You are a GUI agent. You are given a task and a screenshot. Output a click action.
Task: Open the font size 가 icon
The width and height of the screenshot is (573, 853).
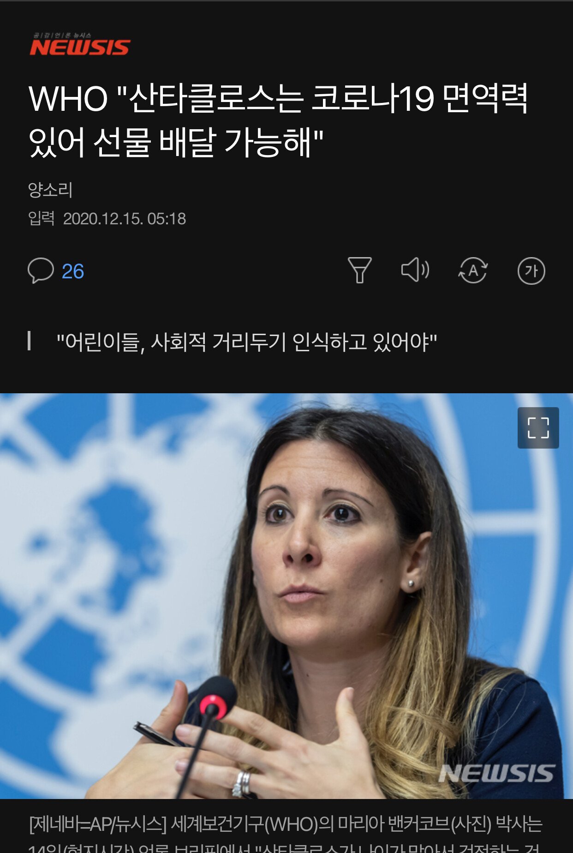(x=531, y=271)
